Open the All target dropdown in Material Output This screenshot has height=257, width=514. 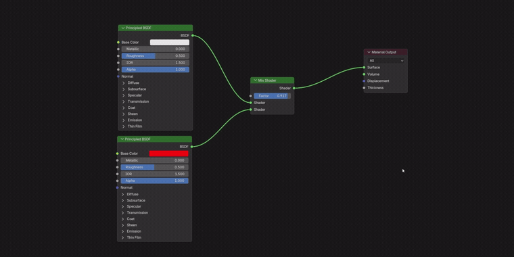385,61
